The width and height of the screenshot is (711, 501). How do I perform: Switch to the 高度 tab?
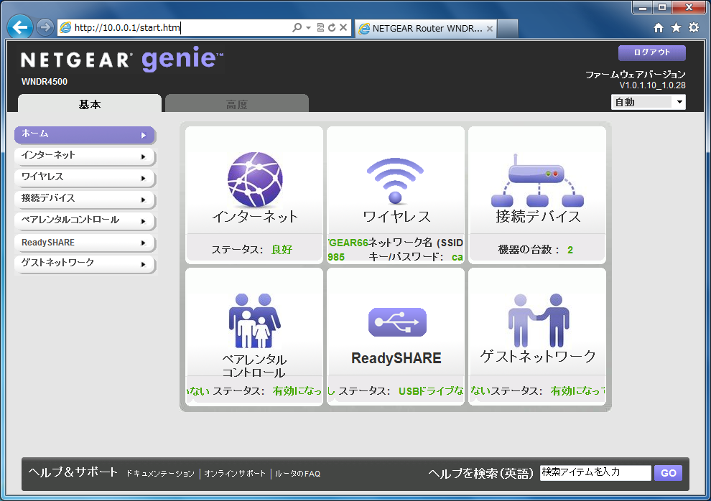point(236,105)
